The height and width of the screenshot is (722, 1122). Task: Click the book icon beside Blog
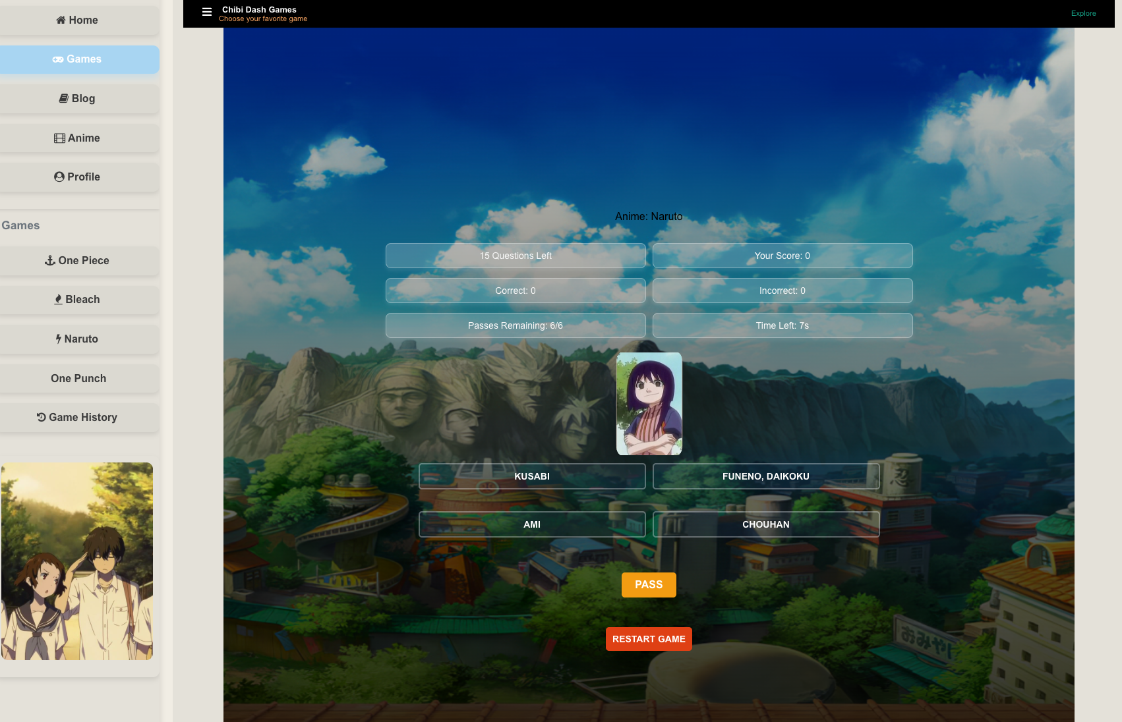tap(64, 98)
